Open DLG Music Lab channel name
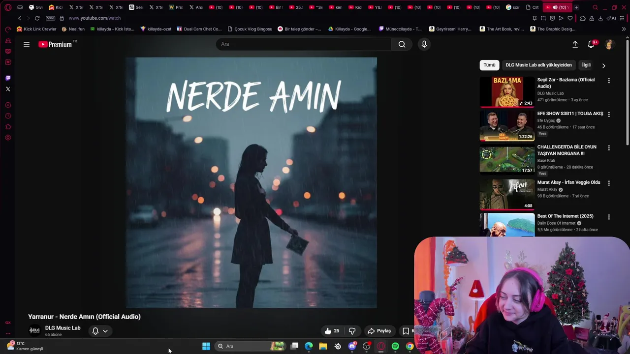 tap(63, 328)
